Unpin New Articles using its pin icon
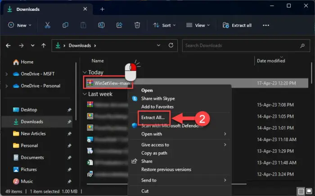The image size is (315, 196). [x=69, y=134]
